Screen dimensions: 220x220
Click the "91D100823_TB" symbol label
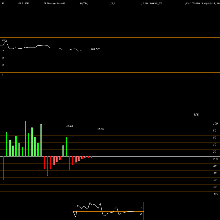click(152, 4)
